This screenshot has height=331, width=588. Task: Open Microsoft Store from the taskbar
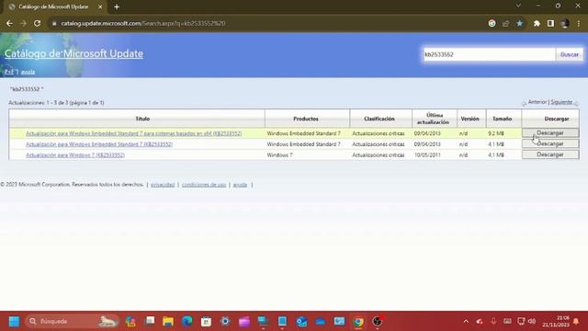pyautogui.click(x=206, y=321)
